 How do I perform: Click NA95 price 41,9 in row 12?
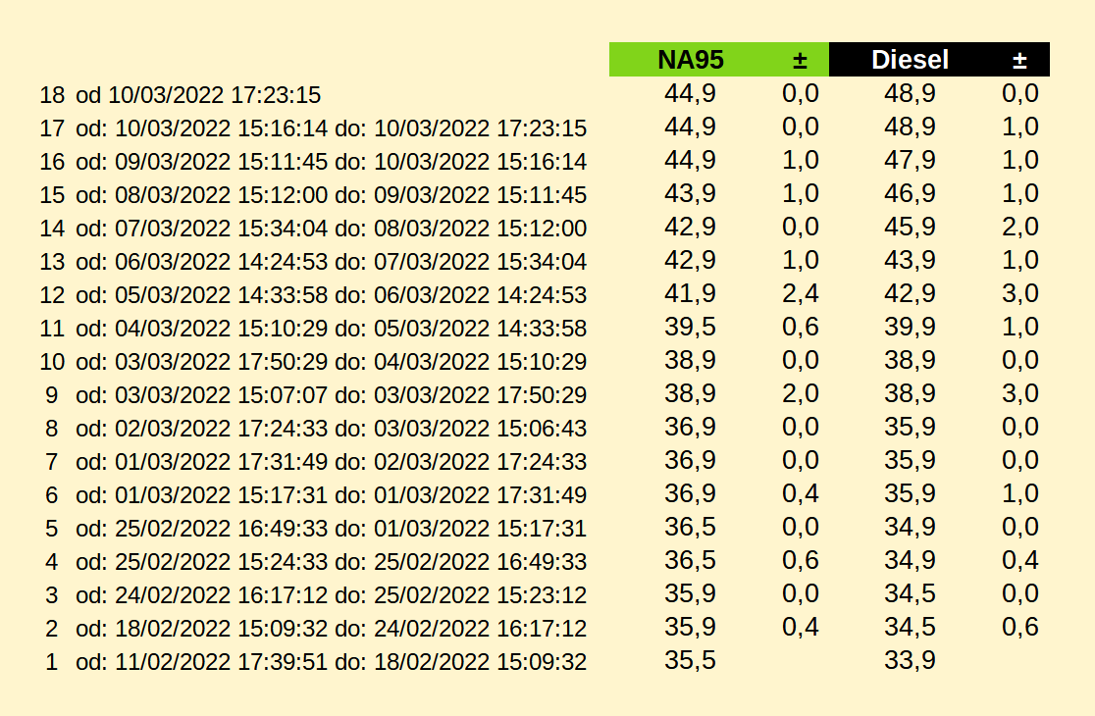pyautogui.click(x=690, y=293)
